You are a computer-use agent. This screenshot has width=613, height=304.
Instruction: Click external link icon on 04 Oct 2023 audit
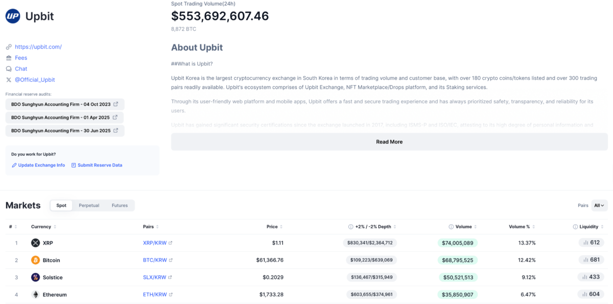point(115,104)
